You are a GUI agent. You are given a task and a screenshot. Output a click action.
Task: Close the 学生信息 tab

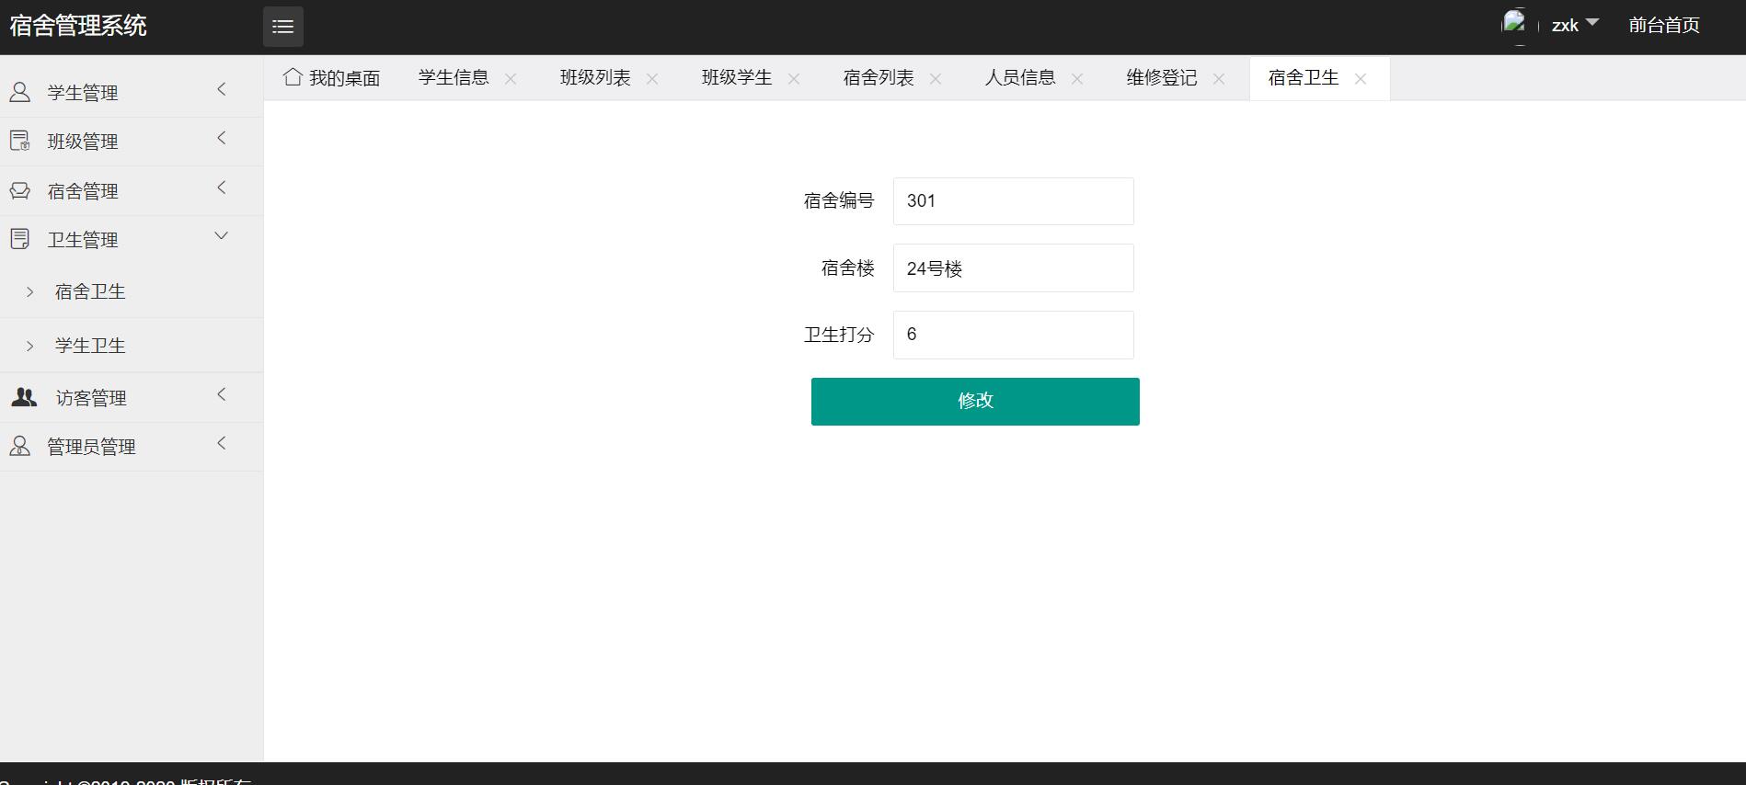(511, 79)
